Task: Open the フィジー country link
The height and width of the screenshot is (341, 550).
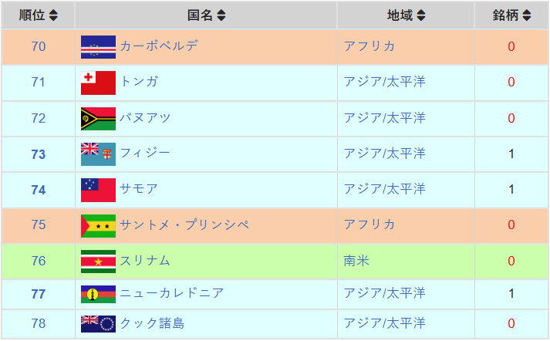Action: click(145, 153)
